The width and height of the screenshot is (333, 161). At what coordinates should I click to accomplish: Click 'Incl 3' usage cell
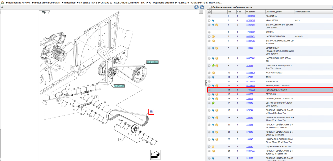[297, 21]
